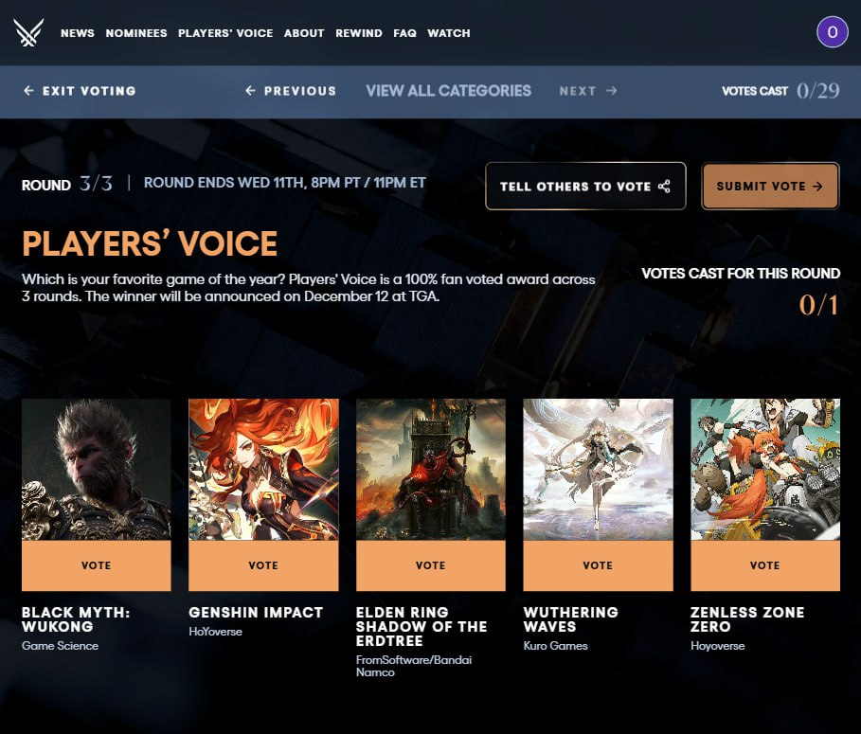Click Elden Ring Erdtree cover art
Screen dimensions: 861x734
430,470
